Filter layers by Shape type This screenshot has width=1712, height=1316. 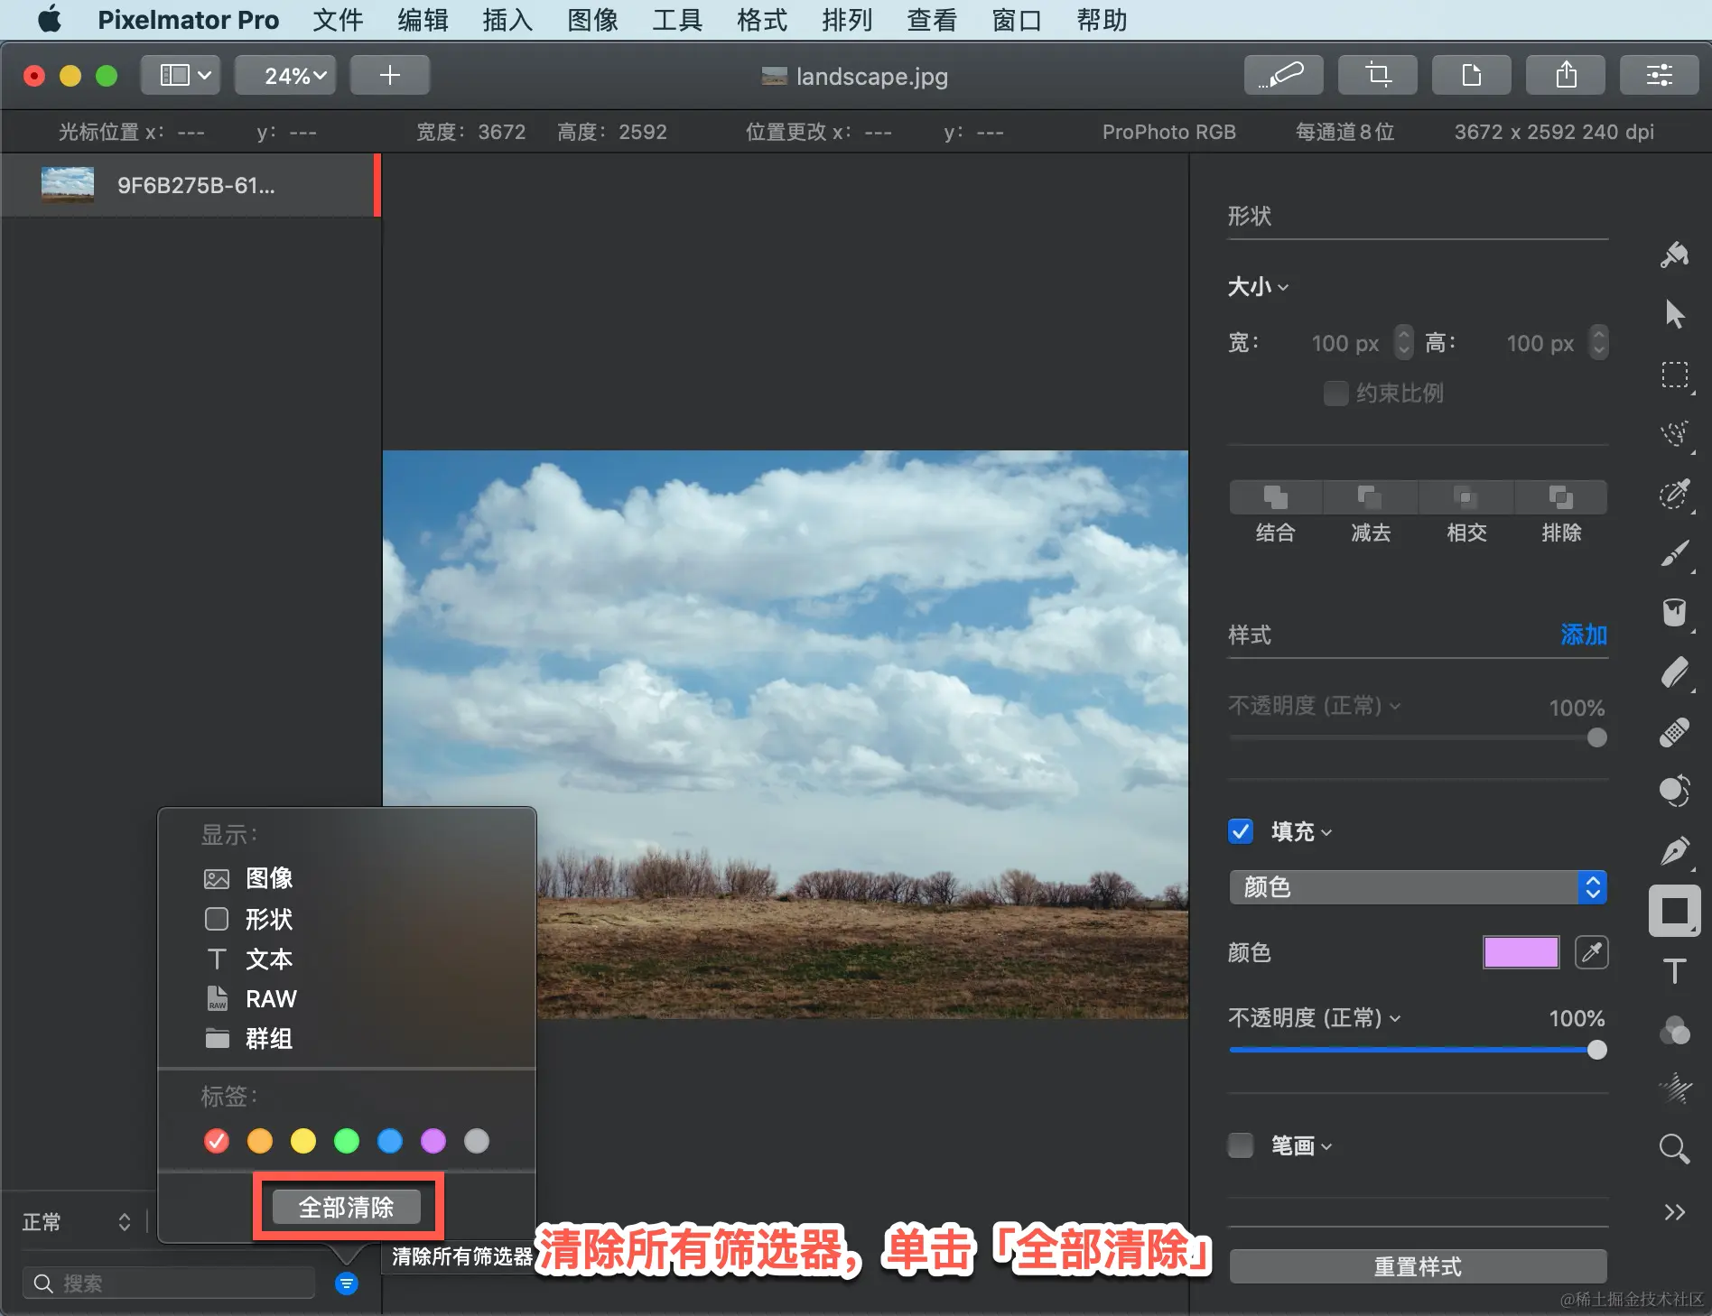pyautogui.click(x=248, y=919)
